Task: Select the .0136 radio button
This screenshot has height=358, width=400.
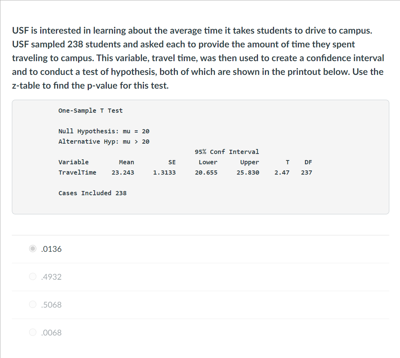Action: 34,249
